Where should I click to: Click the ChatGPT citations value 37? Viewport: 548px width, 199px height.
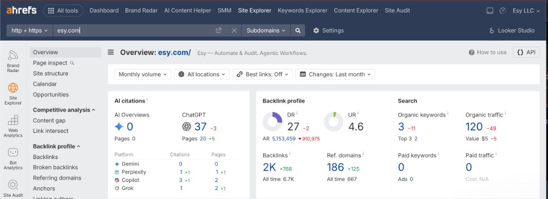pyautogui.click(x=201, y=126)
